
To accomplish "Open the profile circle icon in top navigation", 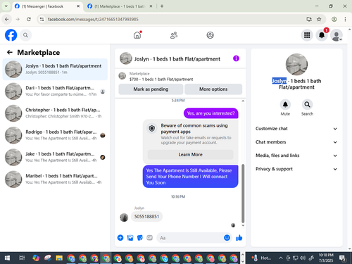I will pyautogui.click(x=210, y=35).
